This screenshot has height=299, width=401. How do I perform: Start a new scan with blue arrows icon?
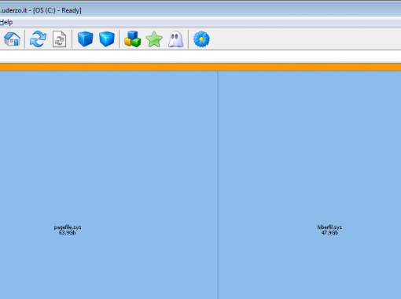[x=38, y=39]
